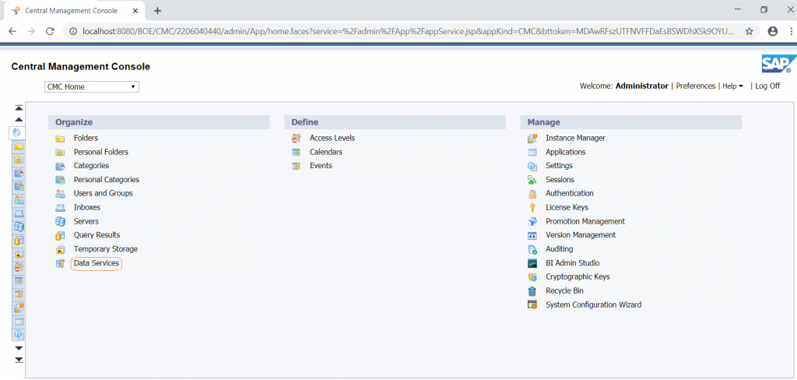Viewport: 797px width, 380px height.
Task: Click the site information icon
Action: [73, 31]
